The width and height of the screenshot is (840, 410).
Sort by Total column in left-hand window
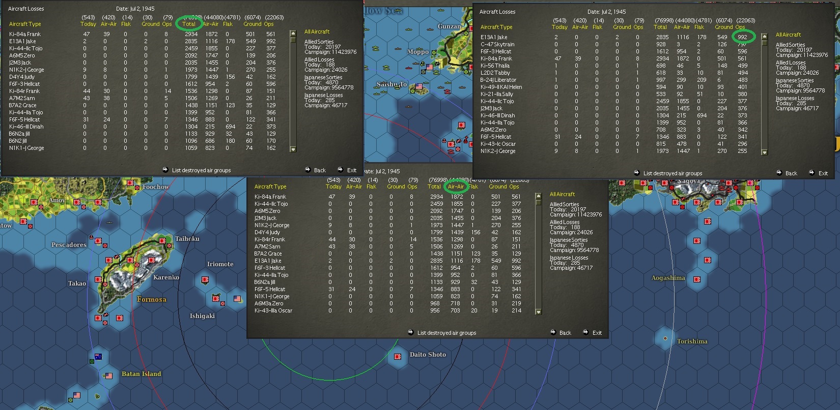[188, 24]
